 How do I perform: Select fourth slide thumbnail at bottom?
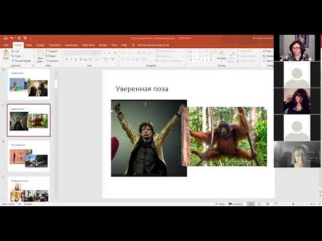[29, 189]
